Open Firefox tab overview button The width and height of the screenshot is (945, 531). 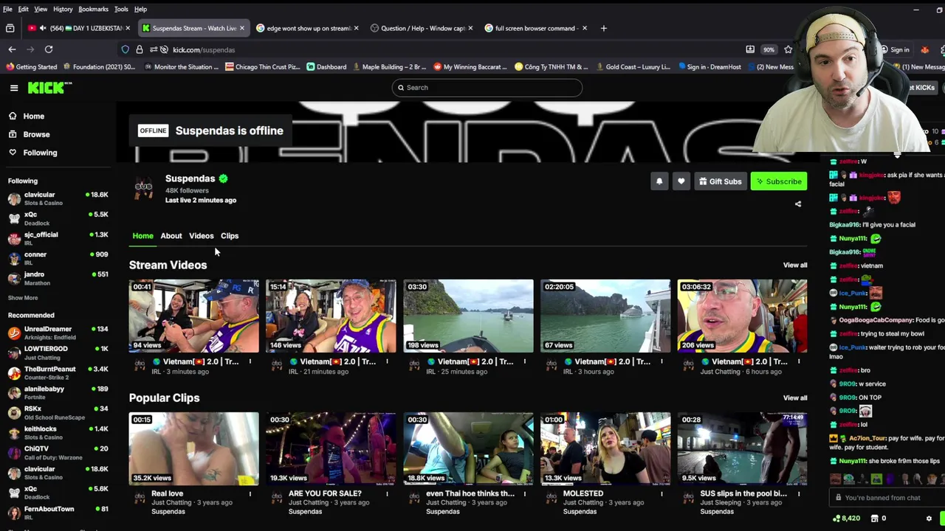(10, 28)
